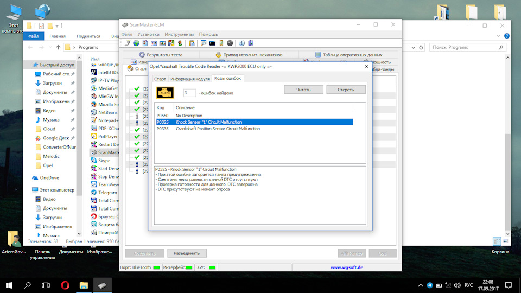Open the Результаты теста tab
This screenshot has height=293, width=521.
pos(161,55)
